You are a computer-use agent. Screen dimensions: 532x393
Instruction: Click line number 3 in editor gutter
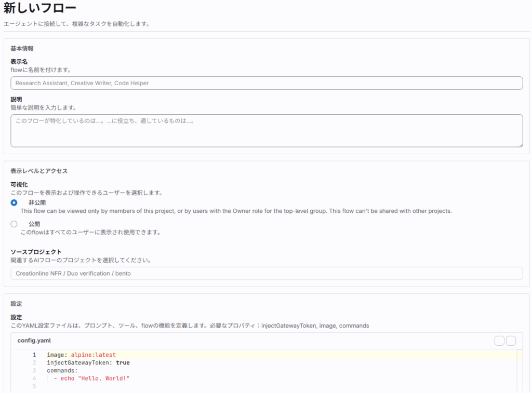click(34, 371)
